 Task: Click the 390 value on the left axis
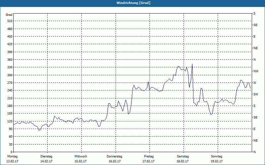(x=10, y=52)
